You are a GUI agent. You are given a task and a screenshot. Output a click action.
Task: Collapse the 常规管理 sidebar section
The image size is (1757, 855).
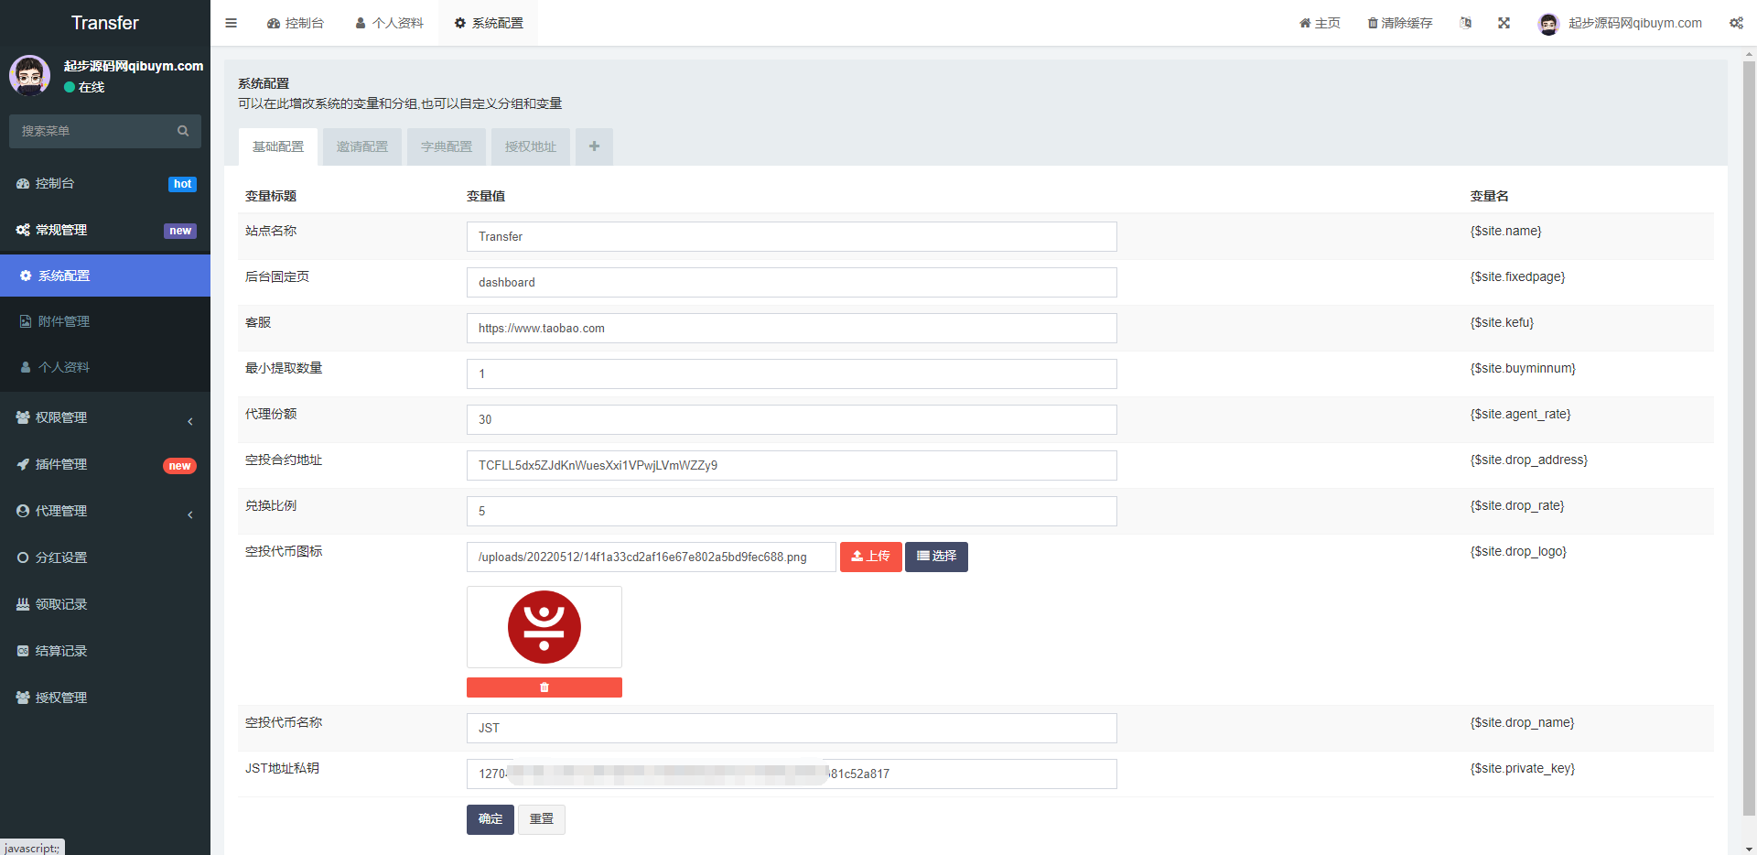(x=105, y=230)
